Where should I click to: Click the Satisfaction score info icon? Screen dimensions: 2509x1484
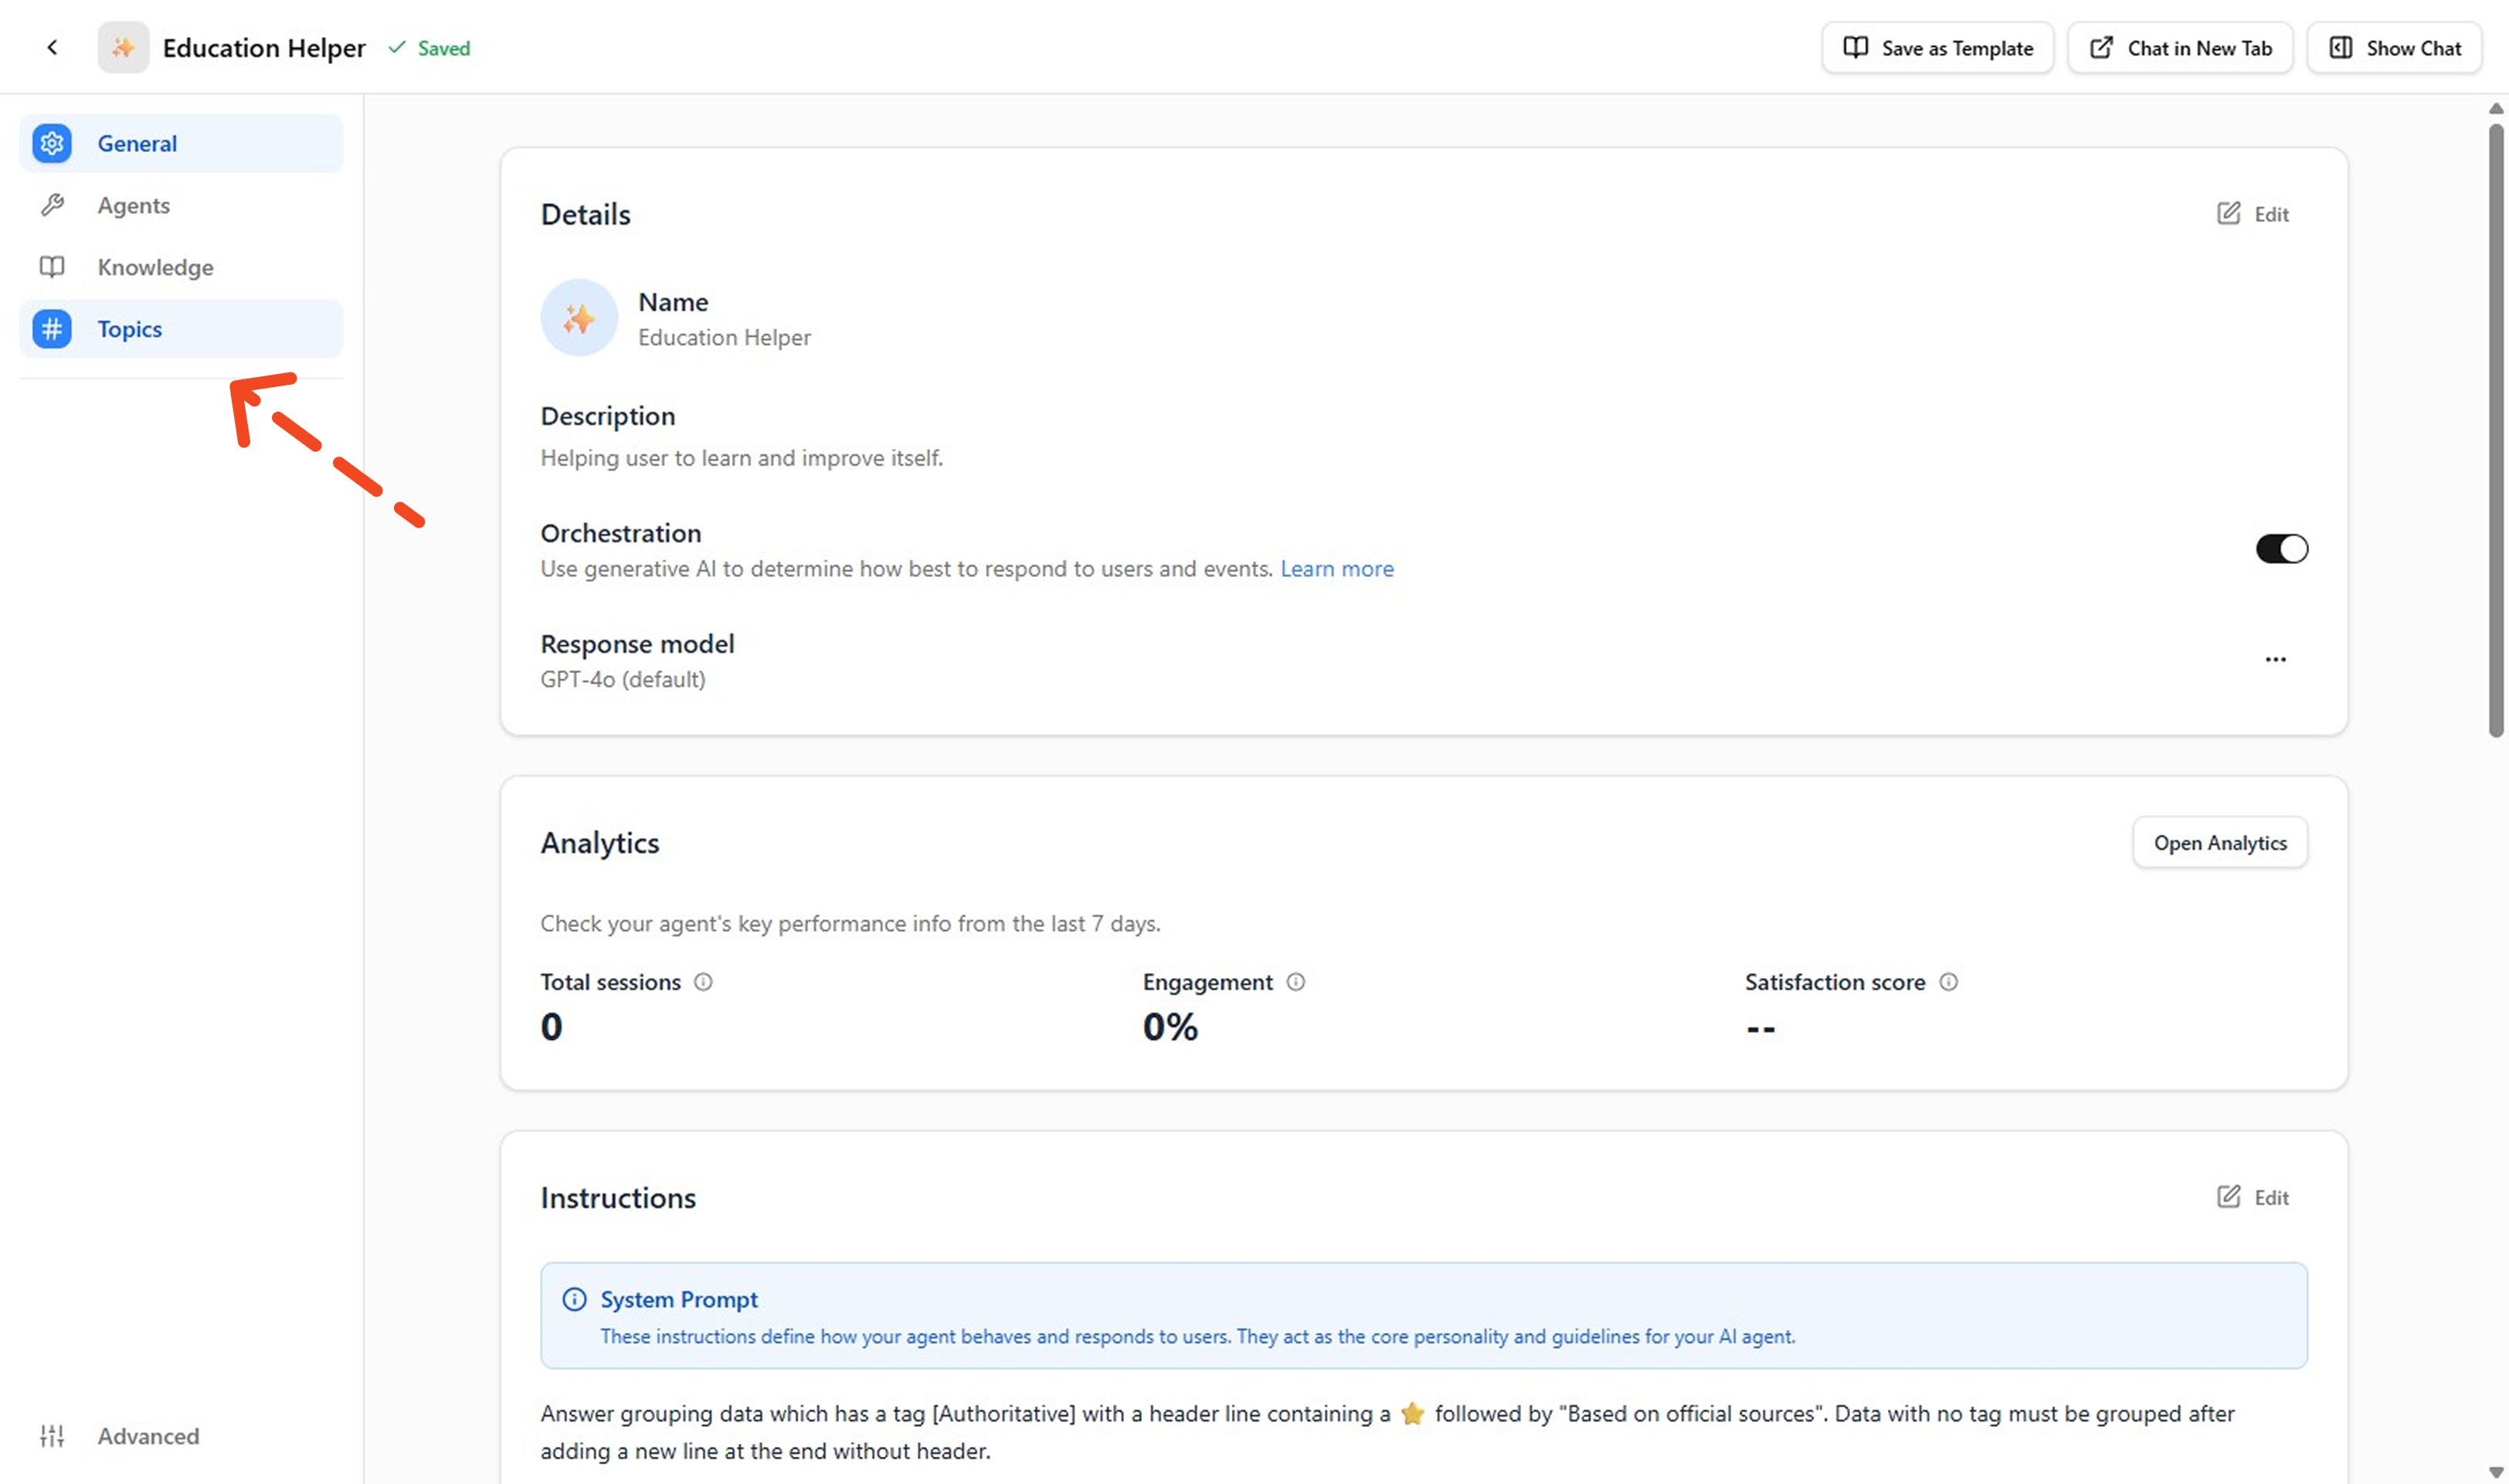[x=1948, y=982]
